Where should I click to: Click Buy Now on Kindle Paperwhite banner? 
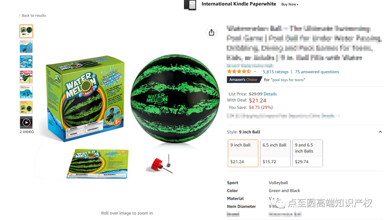pos(290,4)
